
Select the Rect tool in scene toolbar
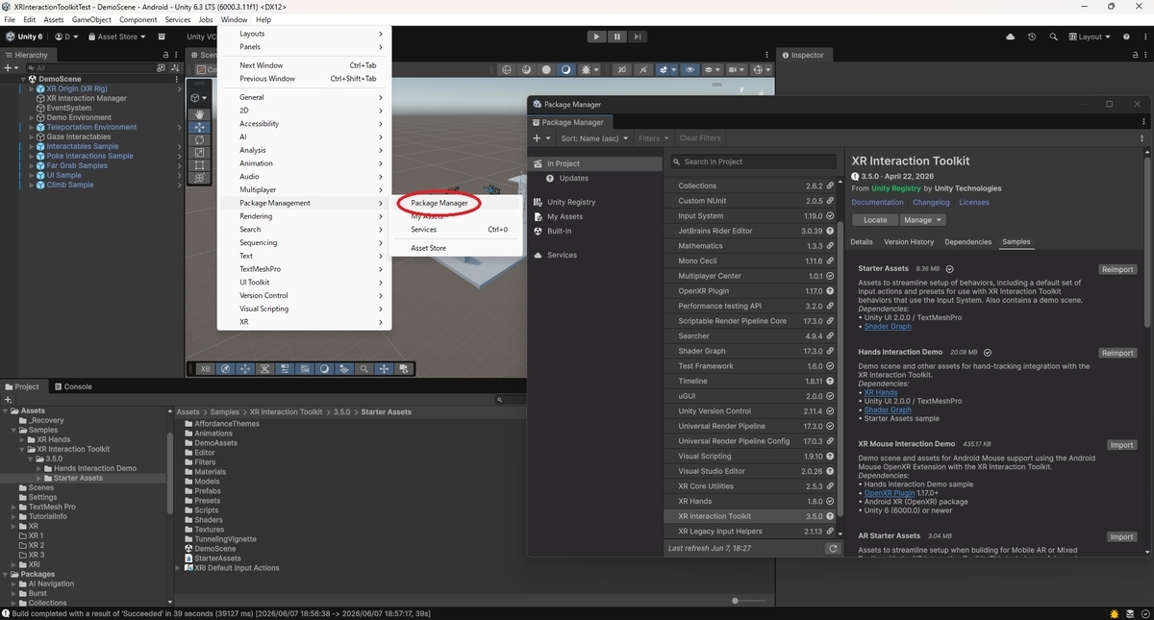[200, 165]
